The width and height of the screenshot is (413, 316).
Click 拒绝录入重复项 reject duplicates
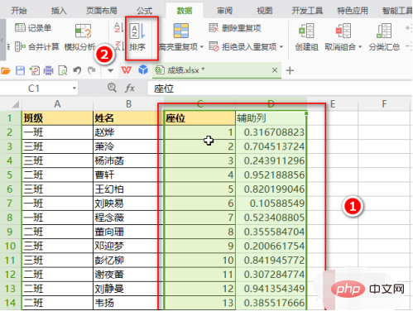click(x=243, y=46)
